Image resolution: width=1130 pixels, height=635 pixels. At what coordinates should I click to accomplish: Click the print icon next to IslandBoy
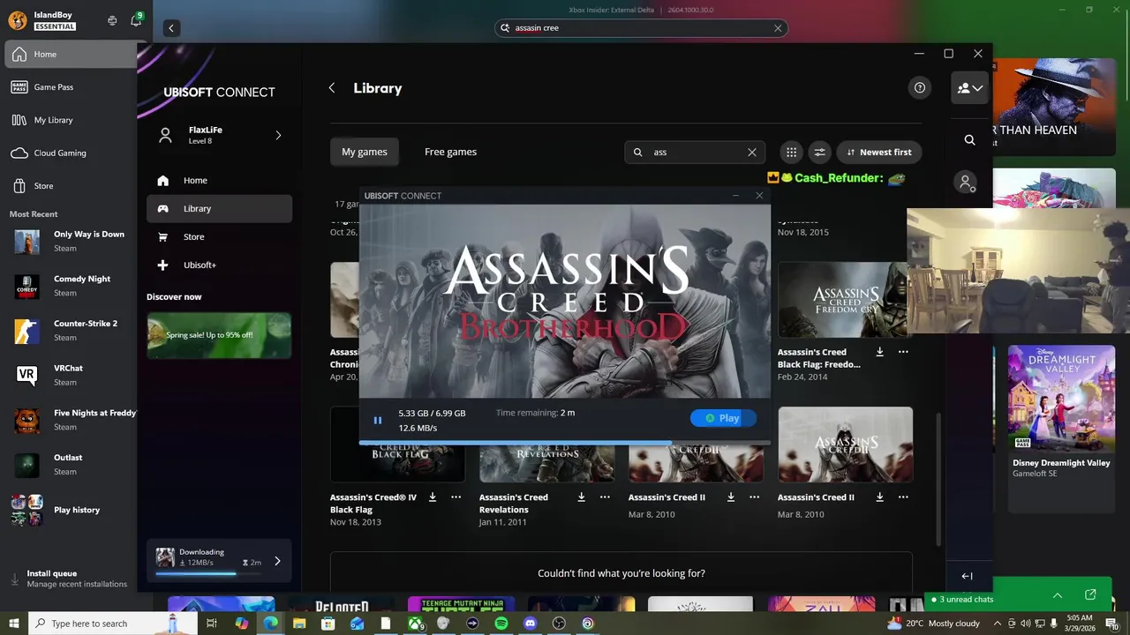tap(112, 20)
